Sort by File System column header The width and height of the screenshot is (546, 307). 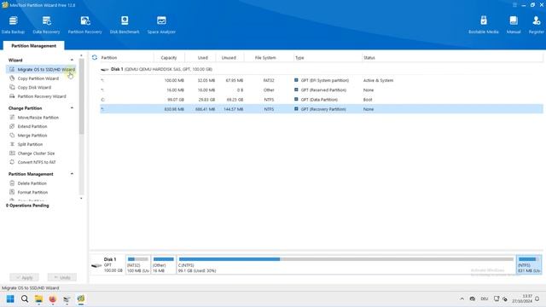pyautogui.click(x=265, y=58)
